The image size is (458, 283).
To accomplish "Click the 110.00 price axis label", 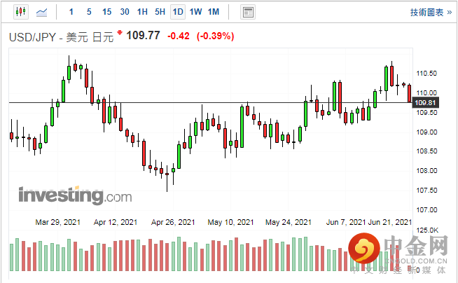I will 426,93.
